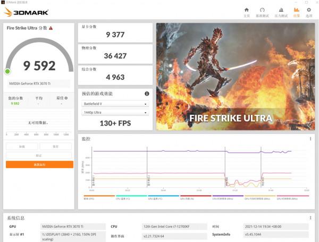This screenshot has height=242, width=319.
Task: Click the info icon in estimated game performance
Action: (147, 94)
